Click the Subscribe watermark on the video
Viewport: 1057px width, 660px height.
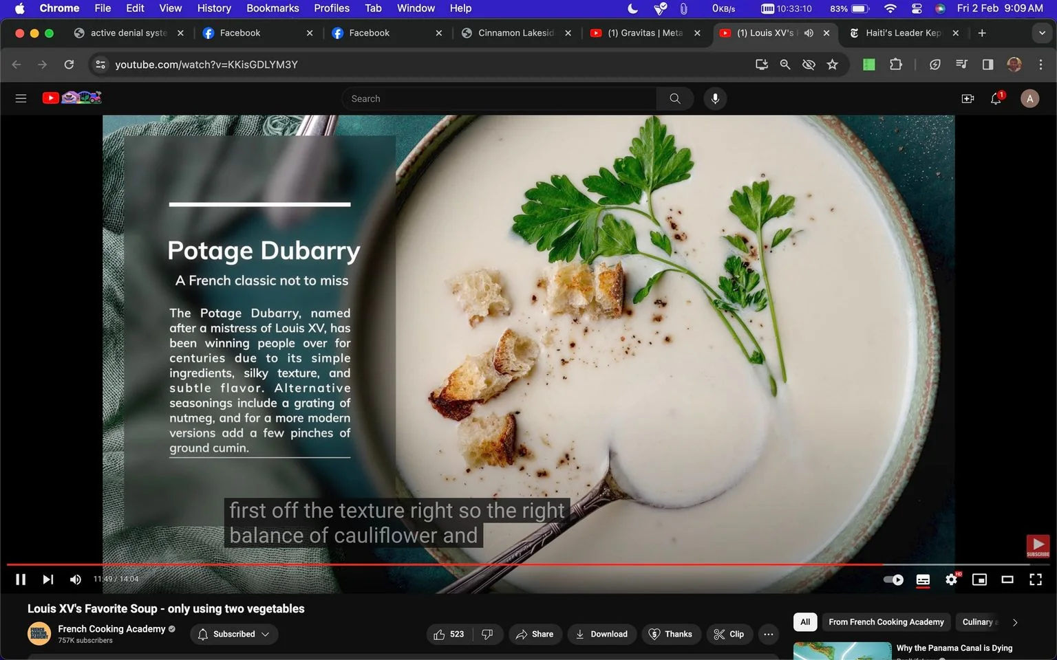pos(1038,547)
